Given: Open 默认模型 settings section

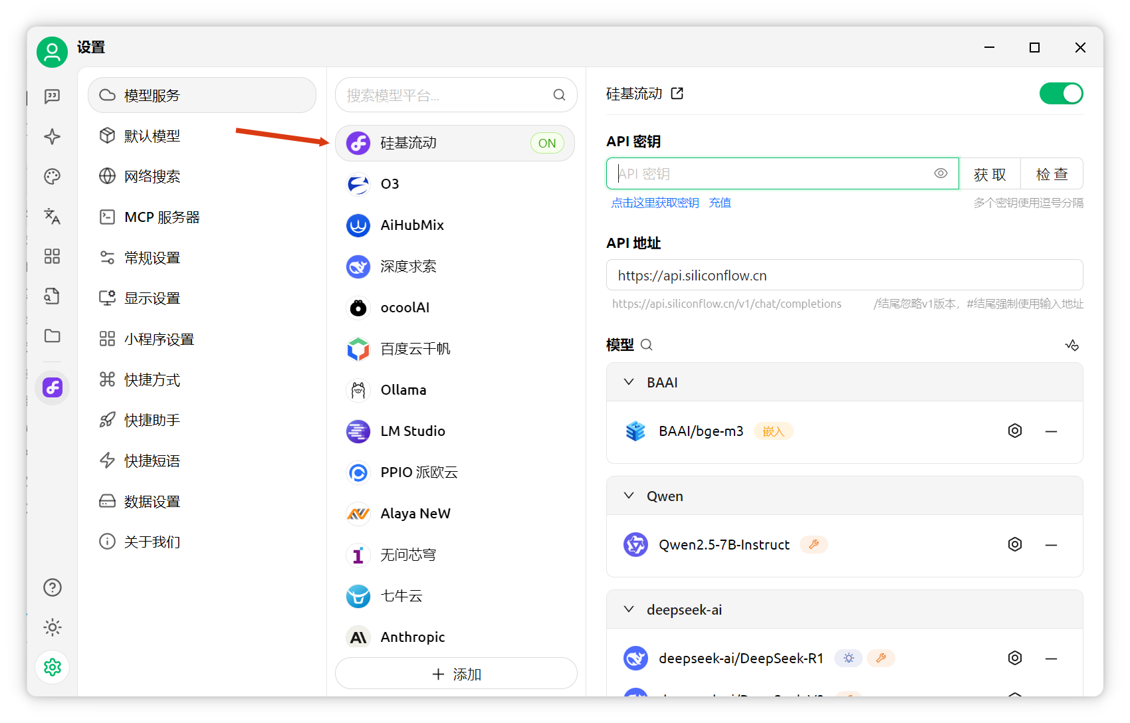Looking at the screenshot, I should click(152, 136).
